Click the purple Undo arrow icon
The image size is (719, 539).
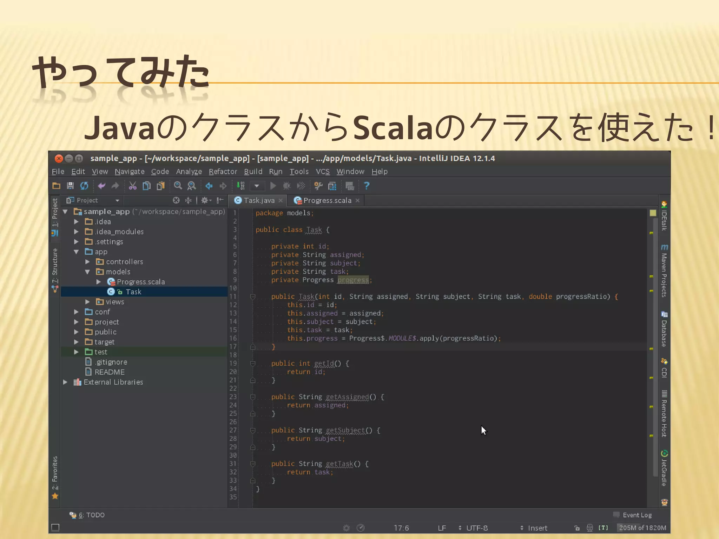pyautogui.click(x=102, y=186)
